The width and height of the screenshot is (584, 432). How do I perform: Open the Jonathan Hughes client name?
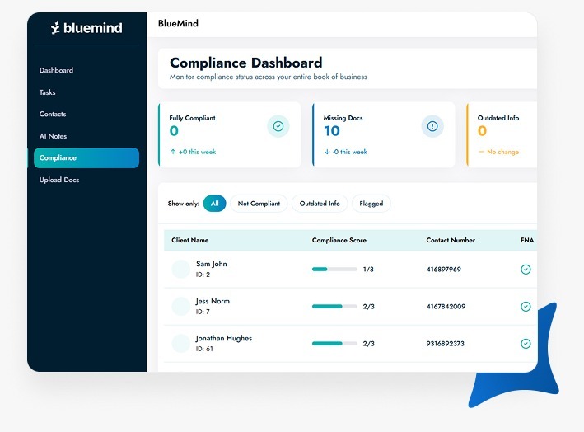[x=224, y=339]
